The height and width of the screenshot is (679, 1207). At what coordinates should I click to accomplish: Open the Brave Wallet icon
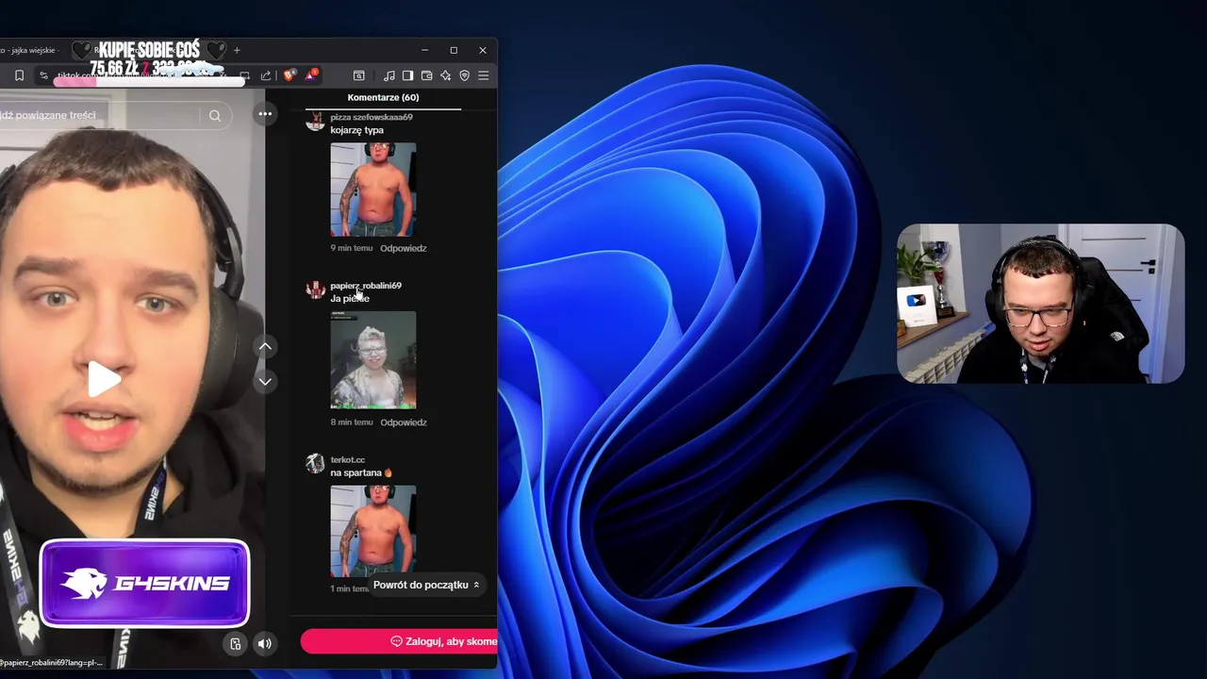[x=426, y=75]
